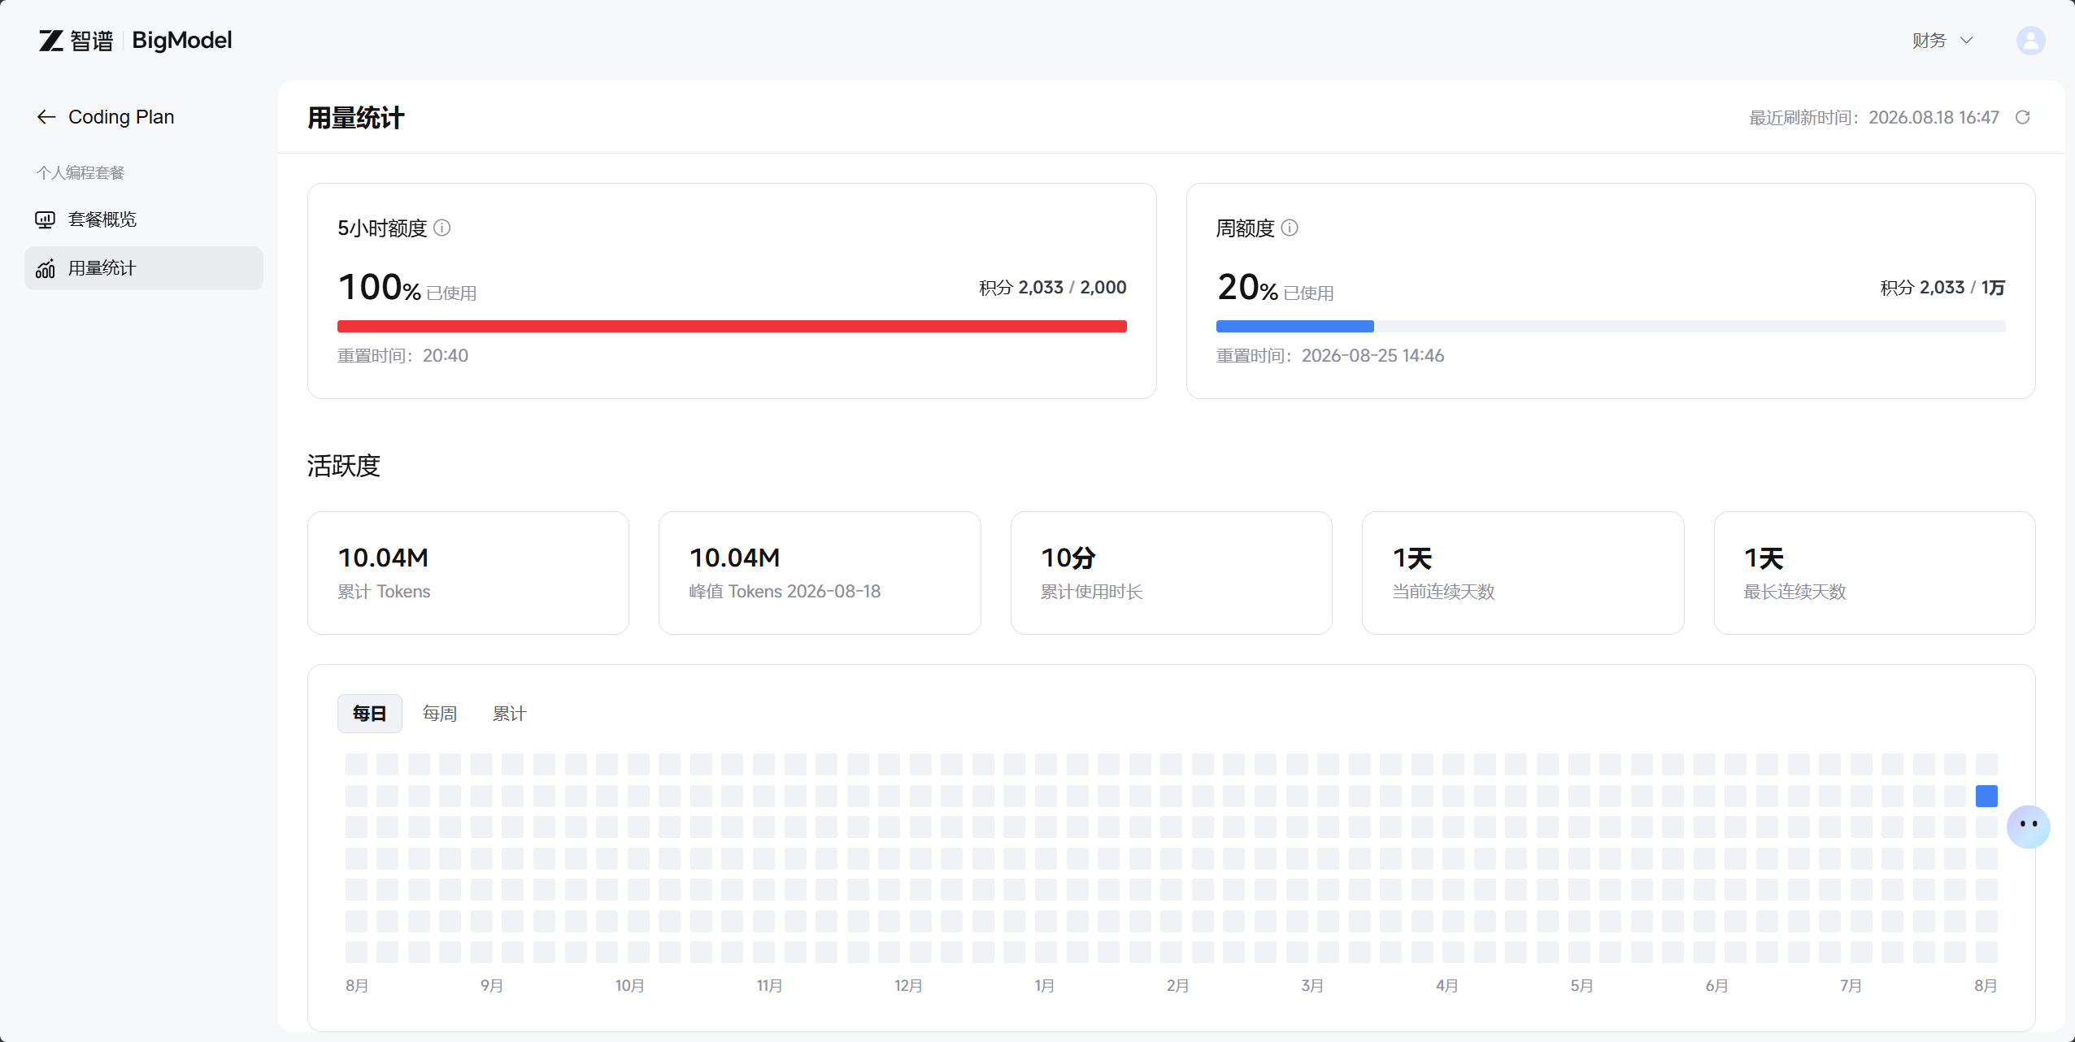This screenshot has height=1042, width=2075.
Task: Click the 10分 累计使用时长 card
Action: click(x=1172, y=573)
